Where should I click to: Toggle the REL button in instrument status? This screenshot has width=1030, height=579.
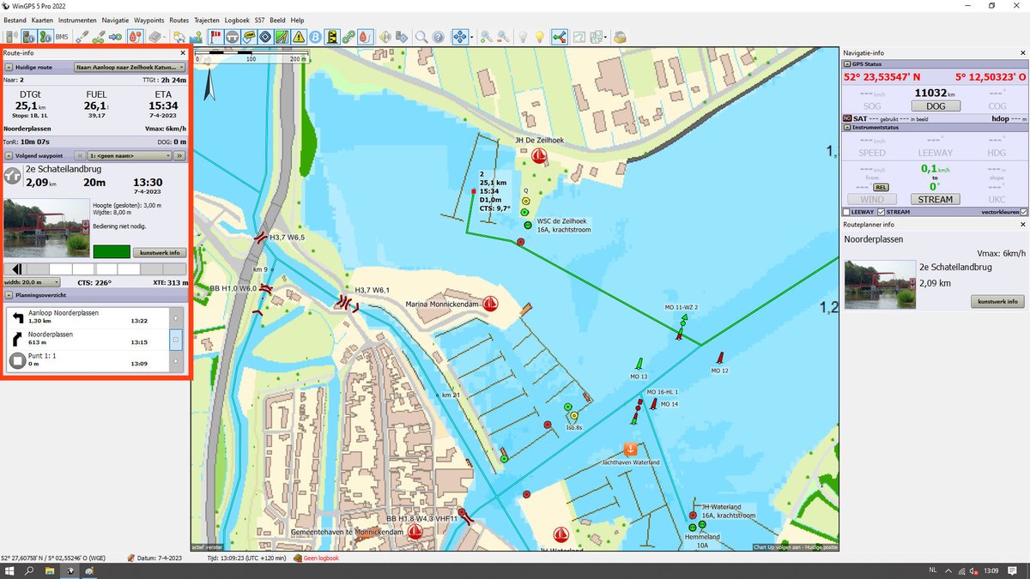881,187
